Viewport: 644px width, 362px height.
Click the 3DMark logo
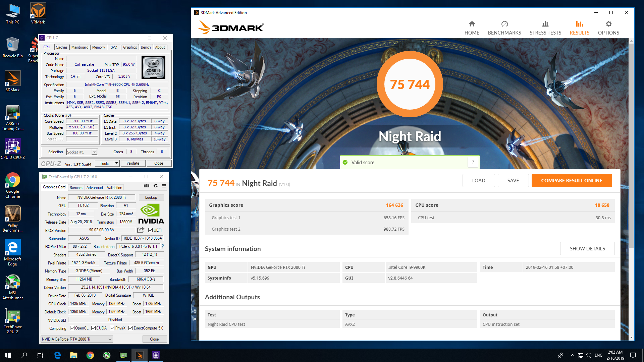pyautogui.click(x=230, y=27)
